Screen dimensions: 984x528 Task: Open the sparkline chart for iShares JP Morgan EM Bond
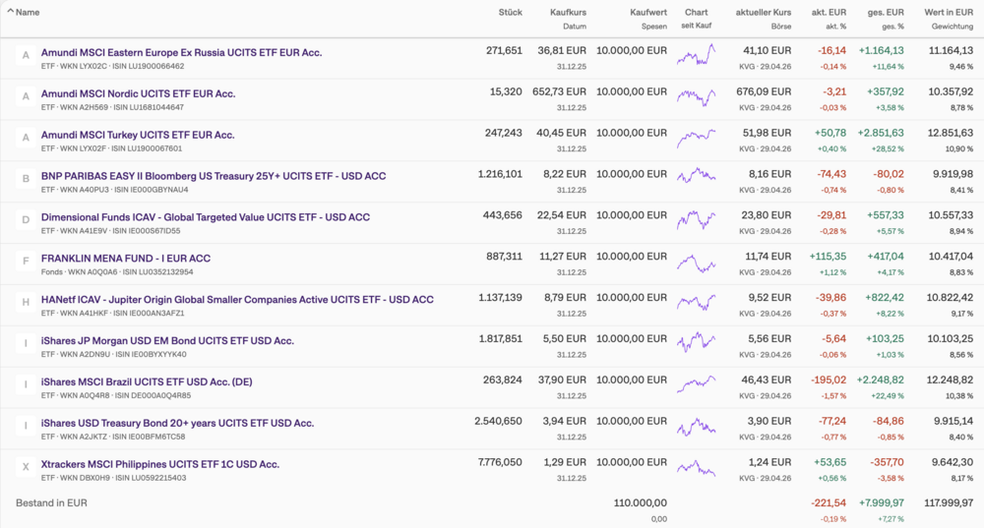click(696, 342)
